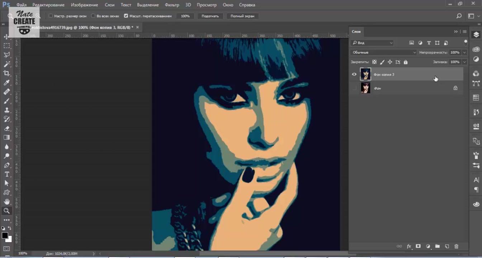Show the 'Фон' layer visibility box
The image size is (482, 258).
354,88
